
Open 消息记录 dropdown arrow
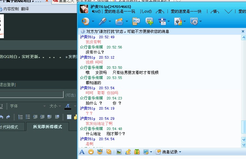point(180,152)
